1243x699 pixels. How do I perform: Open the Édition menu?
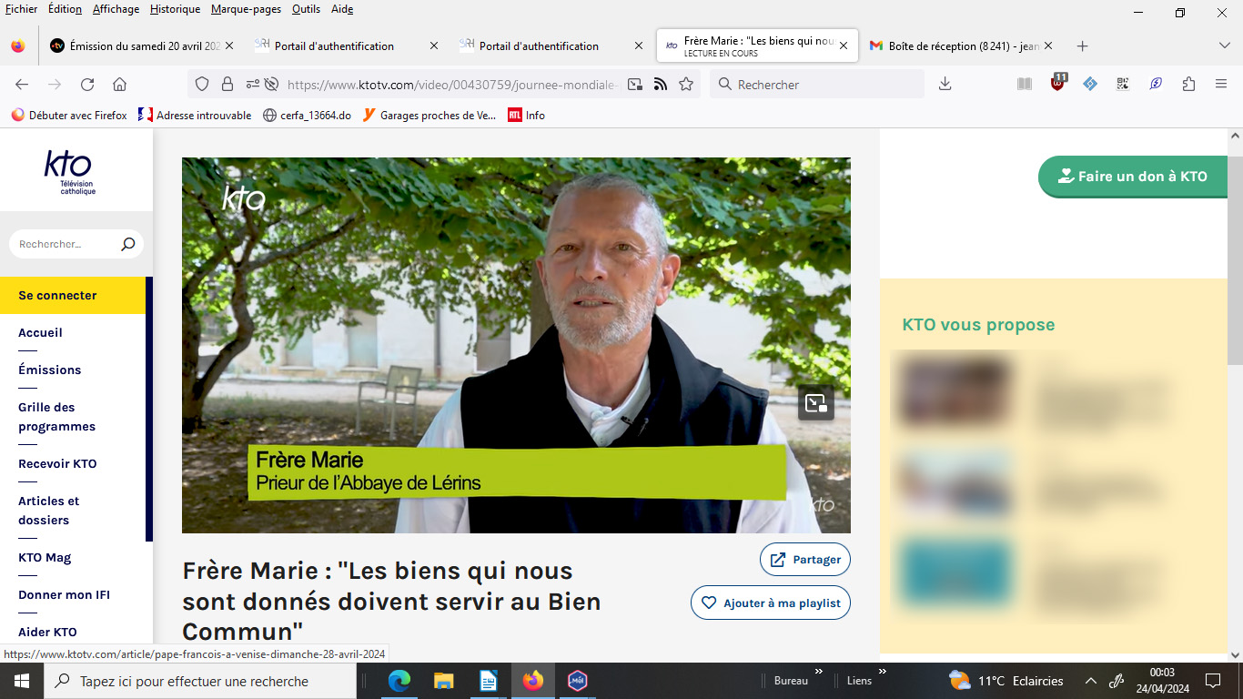point(65,9)
